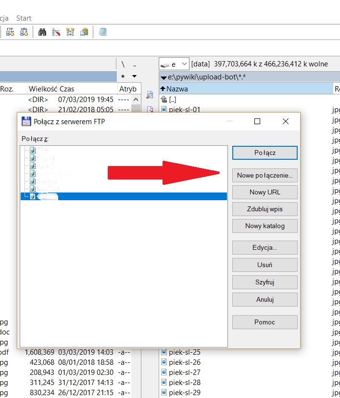Click the Nowy URL button
This screenshot has height=398, width=340.
264,192
